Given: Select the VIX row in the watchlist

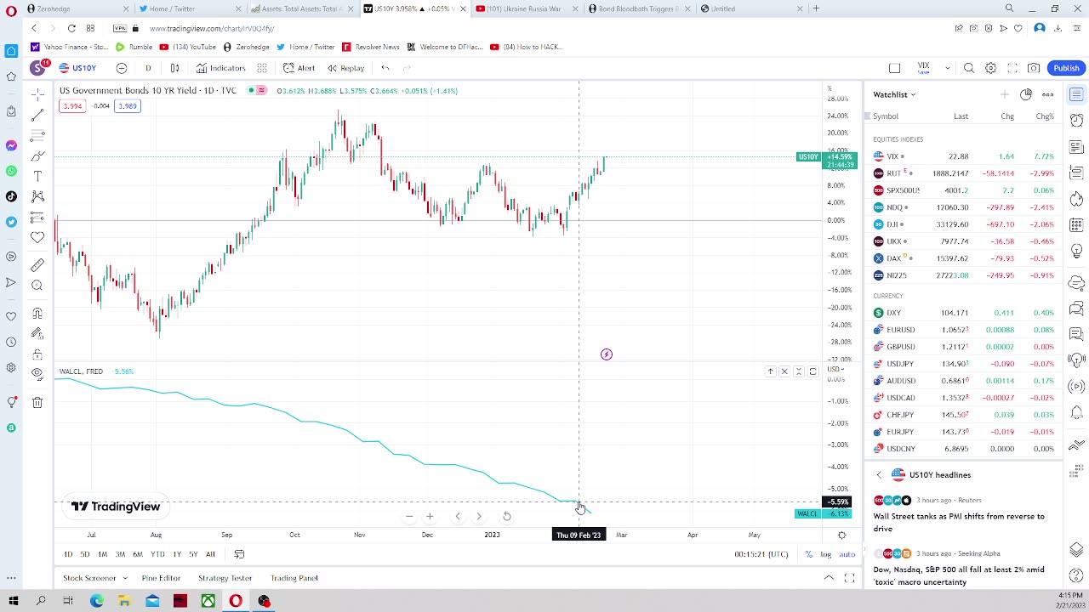Looking at the screenshot, I should point(964,156).
